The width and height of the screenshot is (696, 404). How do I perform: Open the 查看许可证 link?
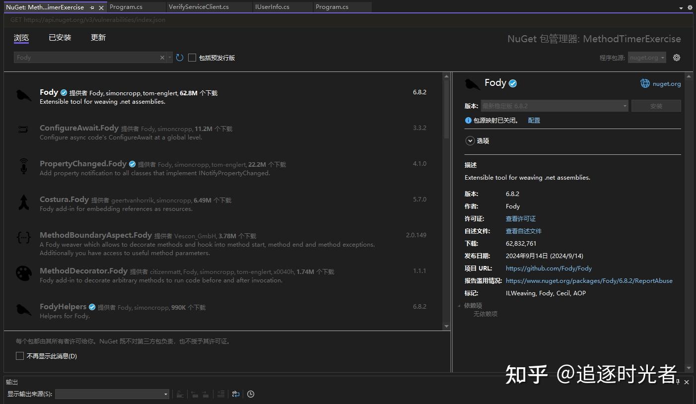tap(520, 218)
